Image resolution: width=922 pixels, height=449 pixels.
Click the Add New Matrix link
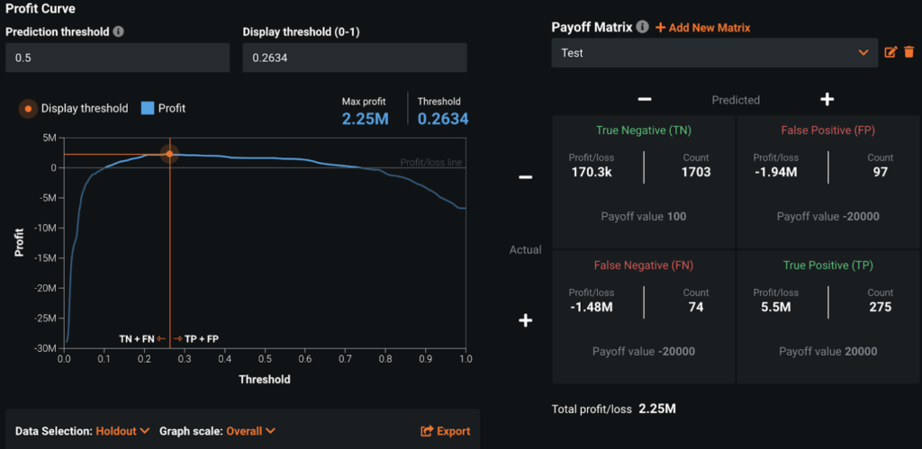pyautogui.click(x=709, y=28)
